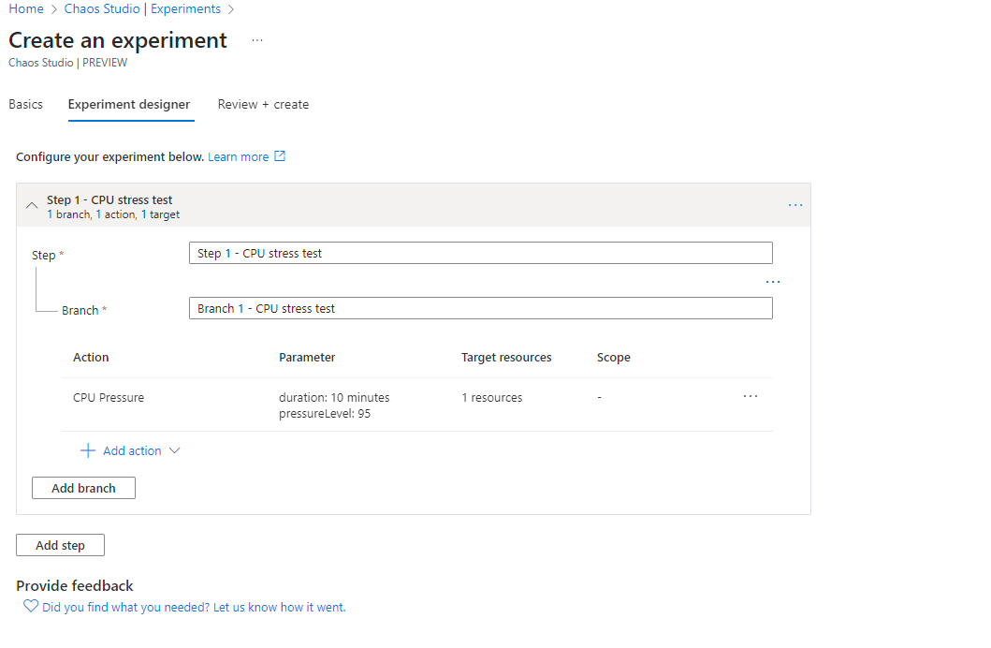Image resolution: width=991 pixels, height=648 pixels.
Task: Open the feedback link 'Did you find what you needed?'
Action: tap(194, 608)
